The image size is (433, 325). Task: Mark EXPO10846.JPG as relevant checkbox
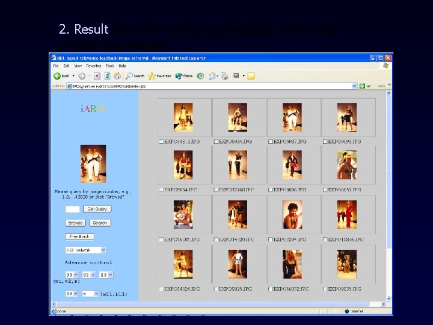click(325, 240)
